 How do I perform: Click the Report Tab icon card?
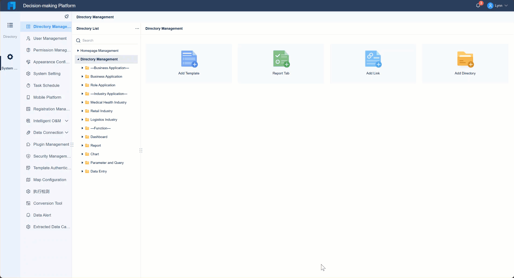(281, 64)
